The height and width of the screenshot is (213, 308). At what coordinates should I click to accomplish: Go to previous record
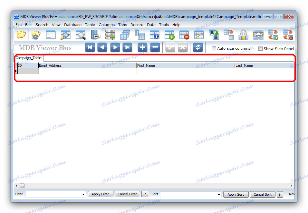click(102, 47)
